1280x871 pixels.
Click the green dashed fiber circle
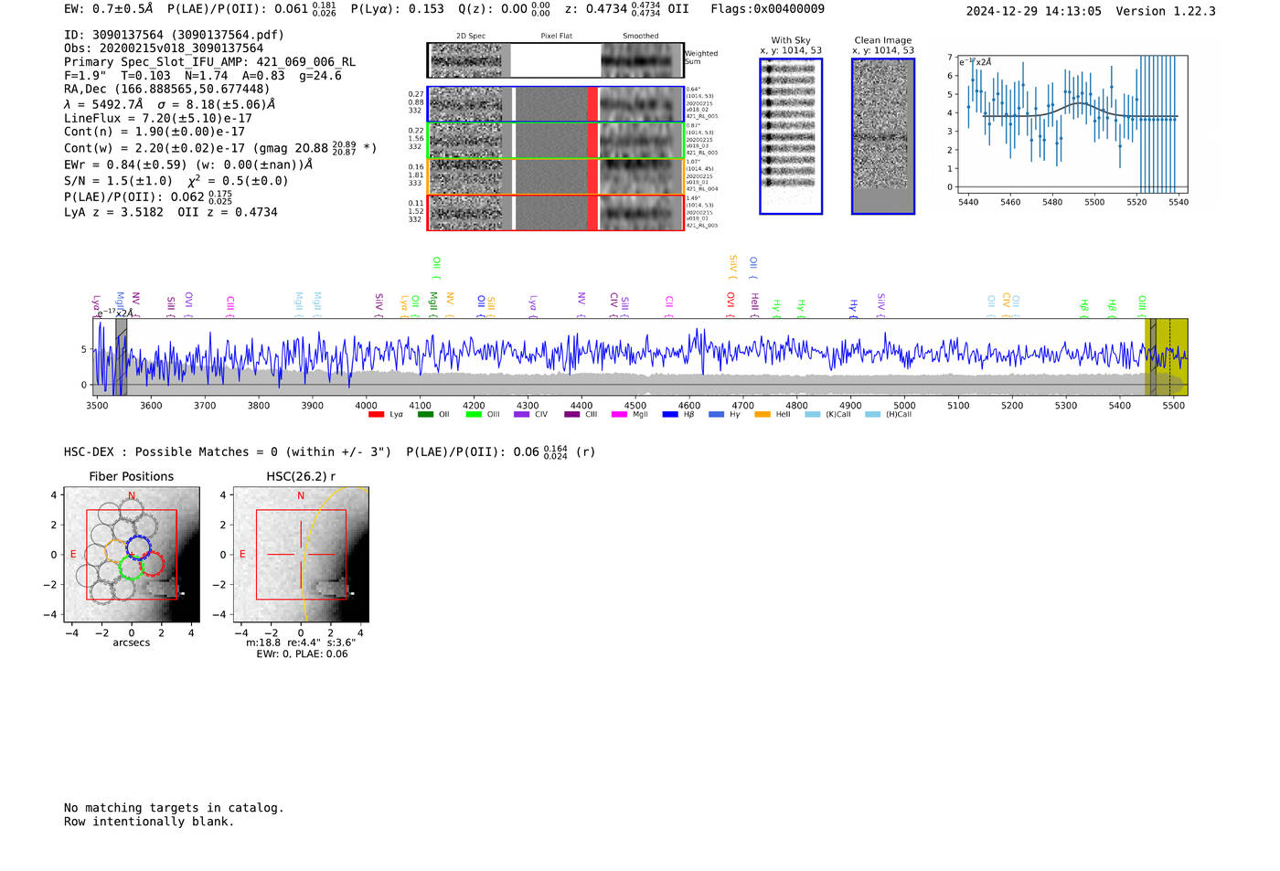coord(132,568)
